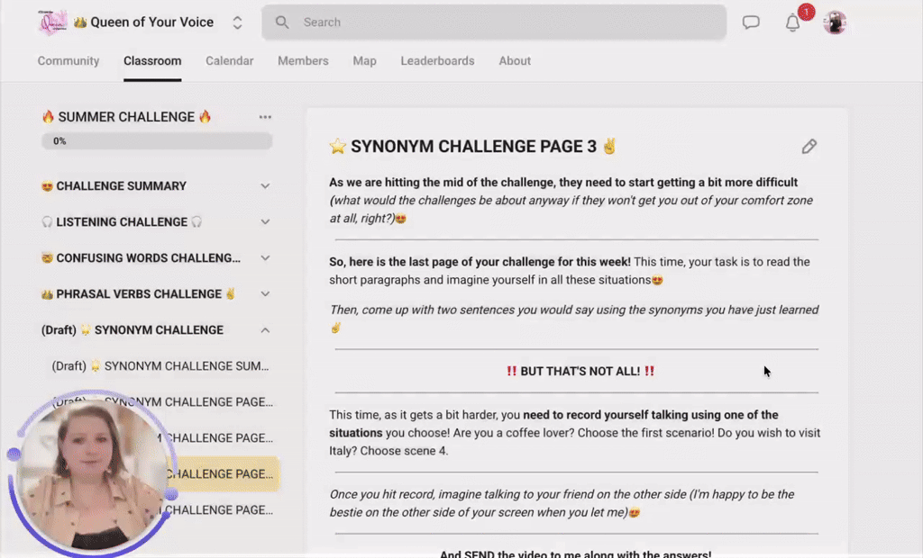The width and height of the screenshot is (923, 558).
Task: View the Leaderboards tab
Action: pyautogui.click(x=437, y=60)
